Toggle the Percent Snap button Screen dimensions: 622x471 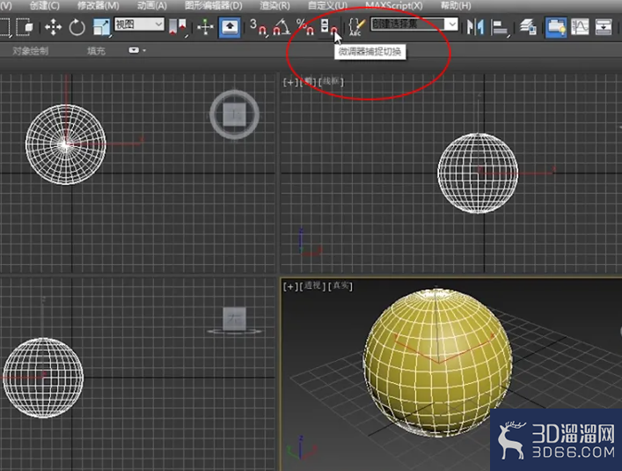[x=305, y=27]
